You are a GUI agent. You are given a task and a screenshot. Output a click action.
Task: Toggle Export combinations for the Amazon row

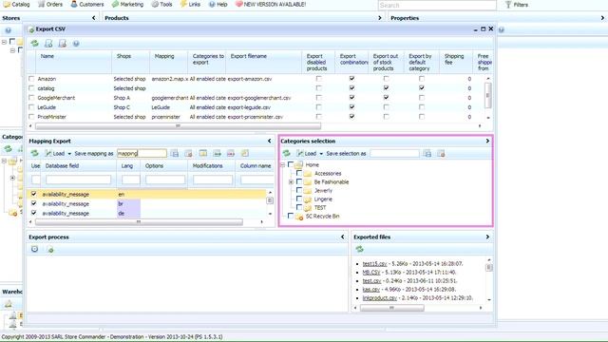click(351, 79)
